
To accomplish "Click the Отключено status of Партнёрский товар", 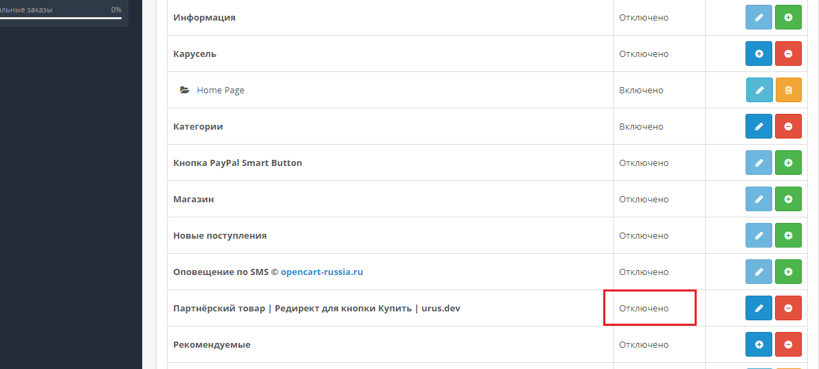I will [x=644, y=308].
